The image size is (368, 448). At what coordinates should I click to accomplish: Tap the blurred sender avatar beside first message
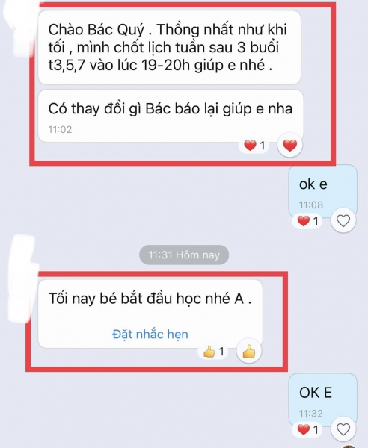tap(19, 28)
